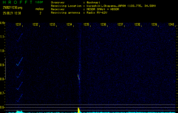Click the check-shaped trace near 1.1 kHz
The image size is (178, 113).
[x=20, y=38]
